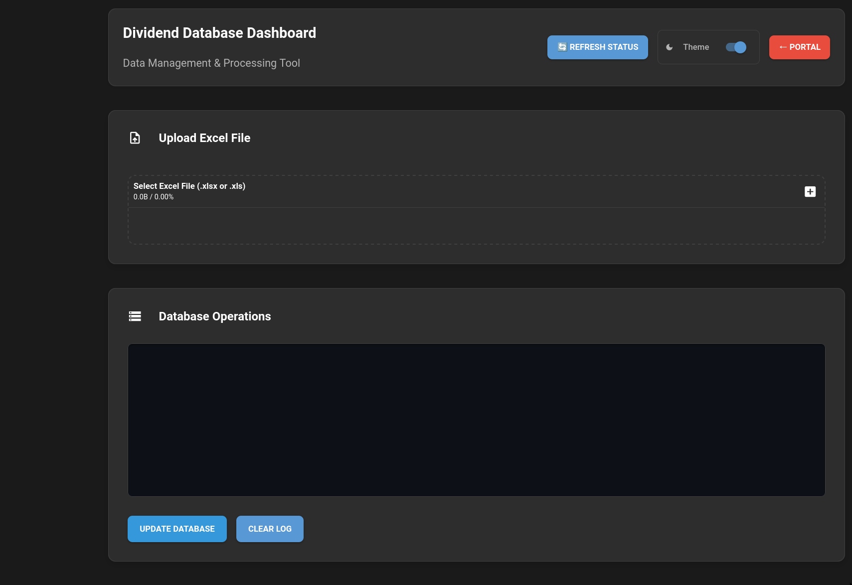
Task: Run Update Database
Action: pos(177,529)
